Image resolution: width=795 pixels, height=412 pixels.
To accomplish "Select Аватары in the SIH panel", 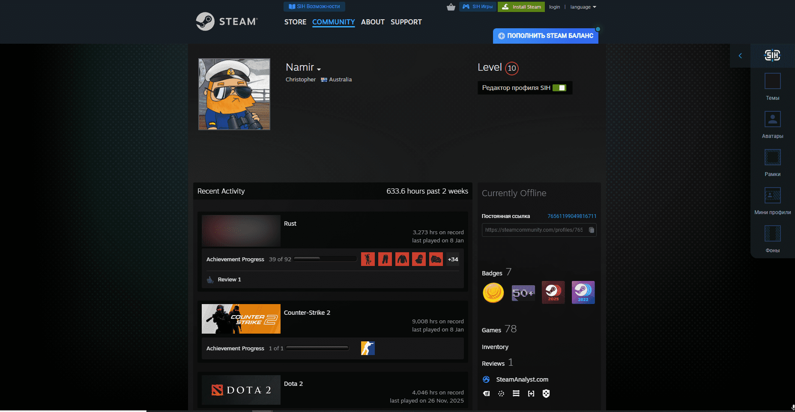I will pos(772,122).
